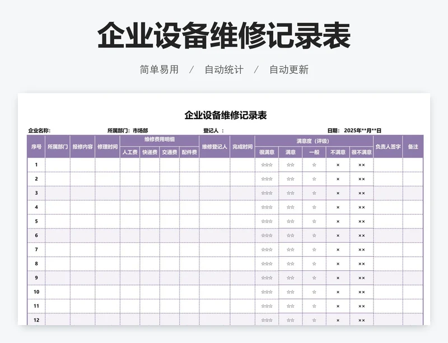Click the 企业名称: label
Viewport: 448px width, 343px height.
[x=39, y=131]
